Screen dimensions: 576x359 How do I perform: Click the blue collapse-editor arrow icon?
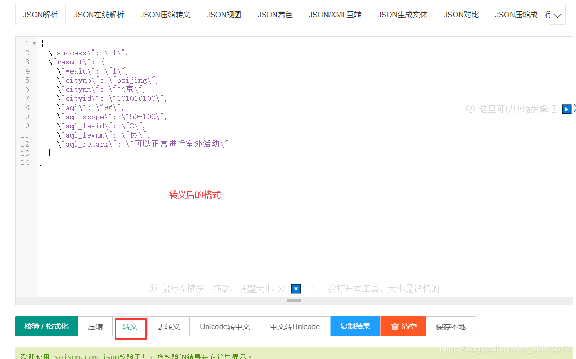pos(566,109)
